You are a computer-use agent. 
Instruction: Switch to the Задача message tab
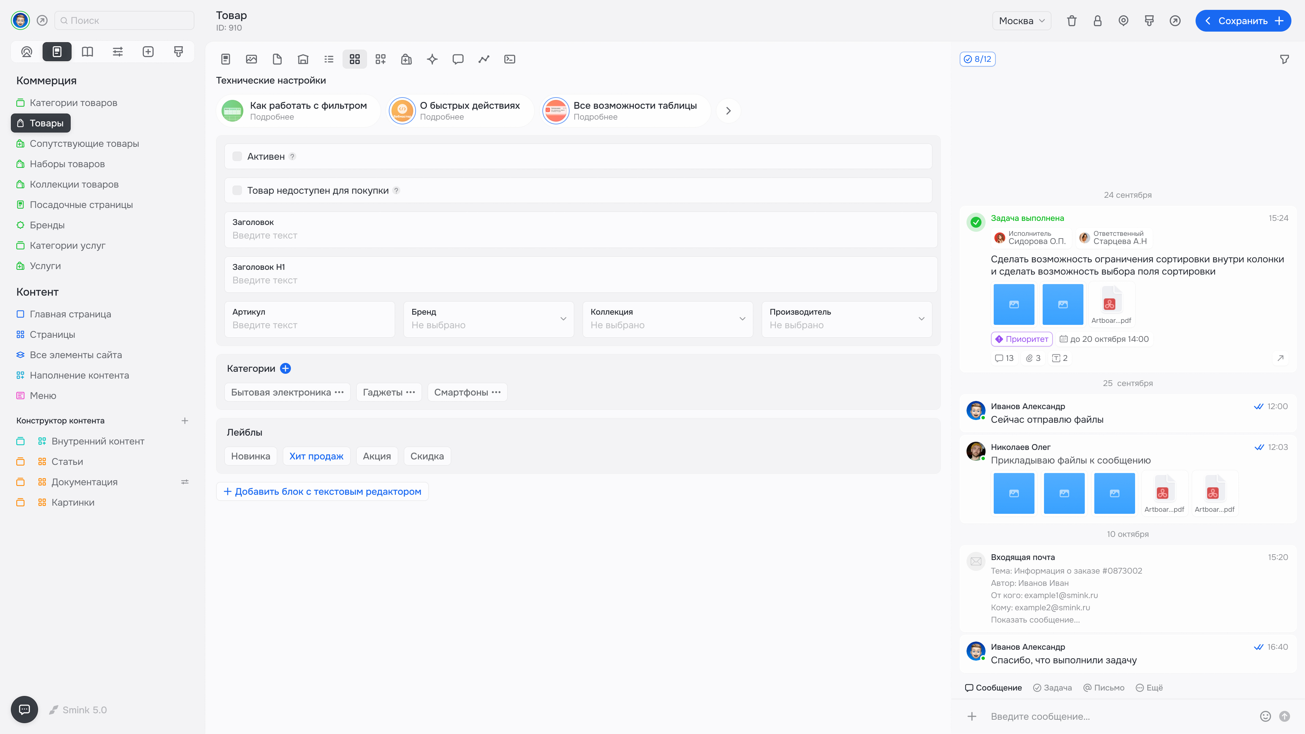coord(1052,687)
